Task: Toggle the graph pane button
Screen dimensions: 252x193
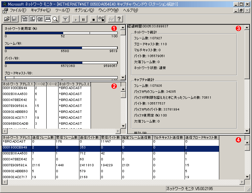Action: coord(25,19)
